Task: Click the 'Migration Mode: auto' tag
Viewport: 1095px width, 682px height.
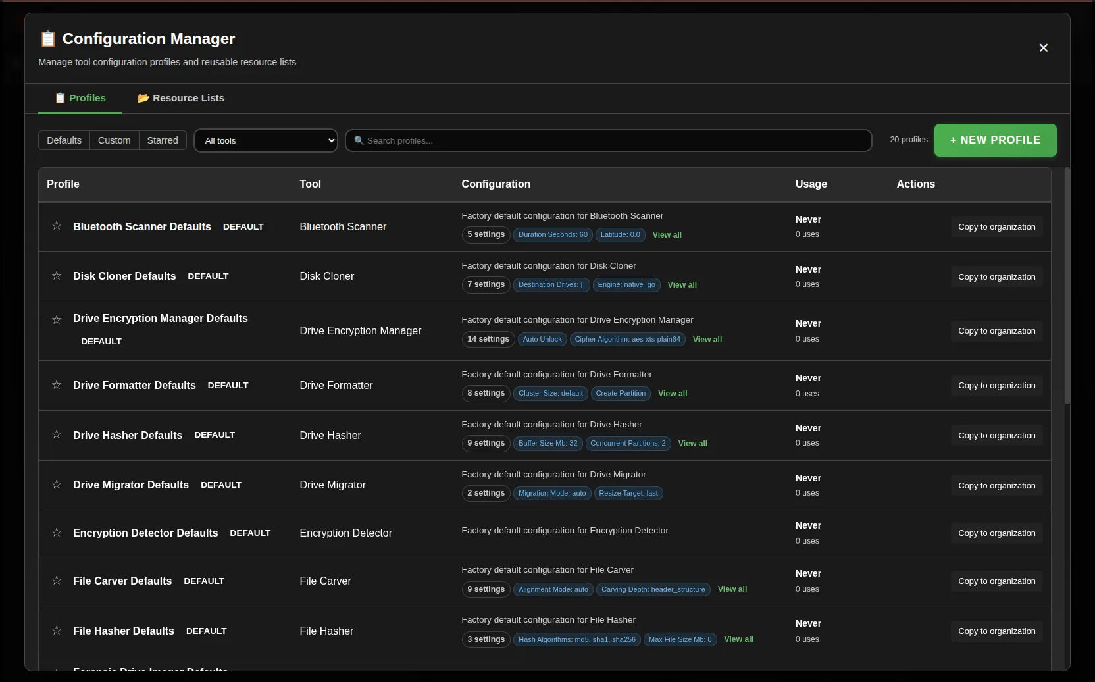Action: (552, 493)
